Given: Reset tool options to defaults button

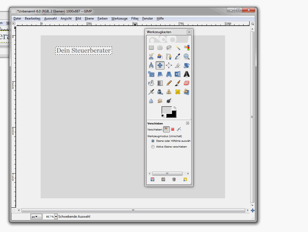Looking at the screenshot, I should (x=185, y=180).
